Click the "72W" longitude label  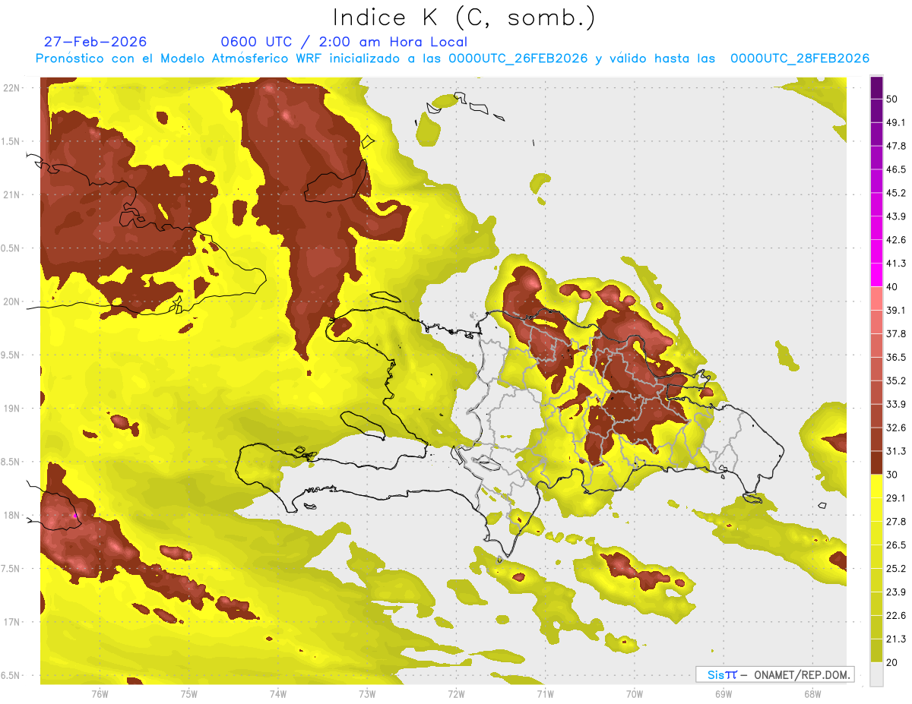click(456, 694)
